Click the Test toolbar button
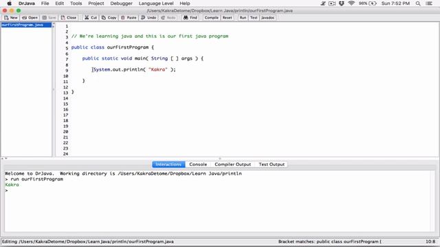Viewport: 440px width, 247px height. [x=254, y=18]
